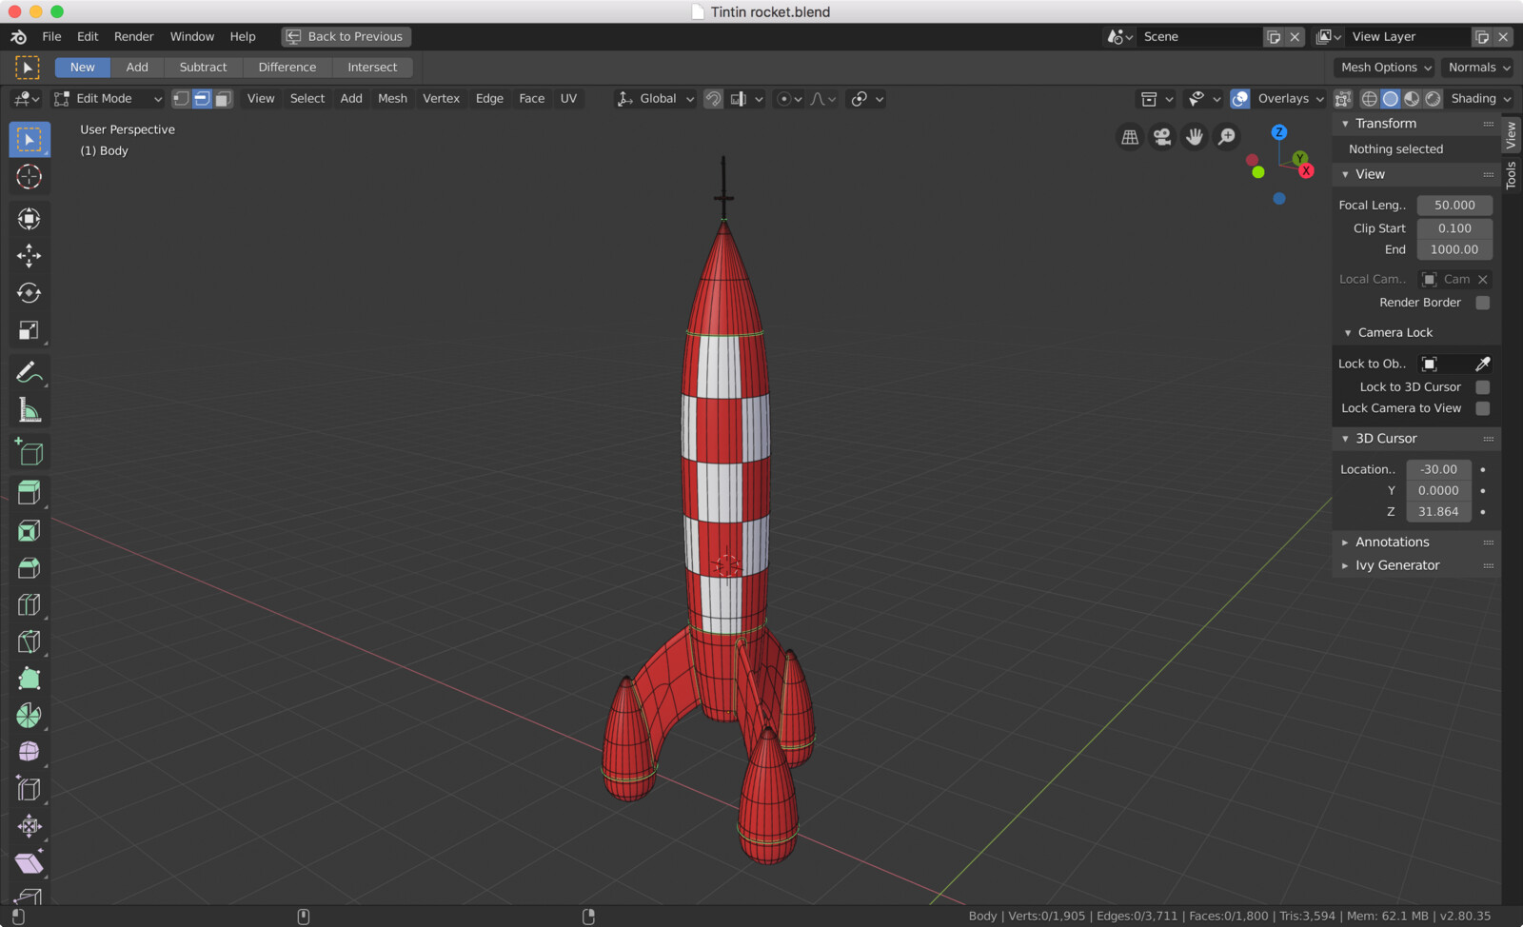Image resolution: width=1523 pixels, height=927 pixels.
Task: Activate the Measure tool
Action: coord(30,410)
